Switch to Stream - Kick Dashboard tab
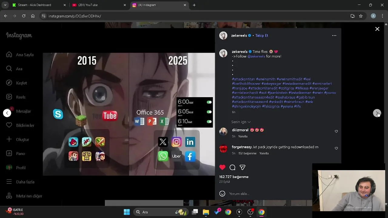 [39, 5]
